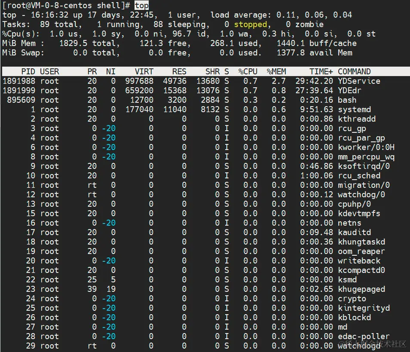Select TIME+ value 1:00.06
Image resolution: width=410 pixels, height=352 pixels.
[x=316, y=175]
